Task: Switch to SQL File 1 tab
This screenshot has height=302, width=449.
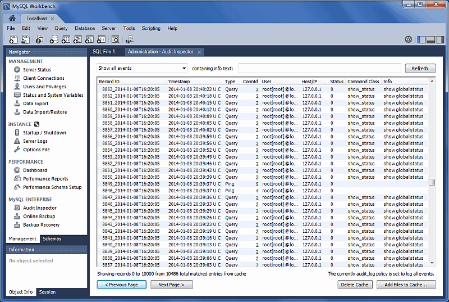Action: point(104,52)
